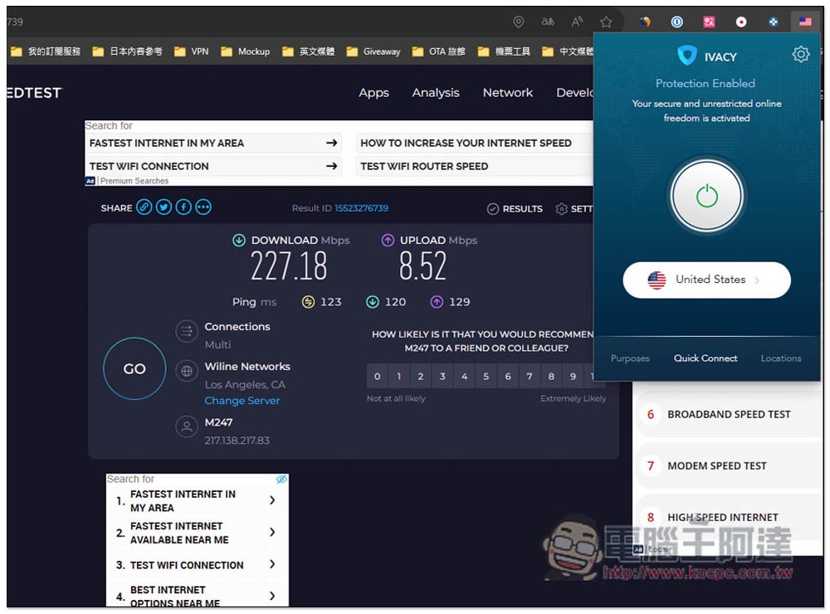Click the blue cross extension icon
This screenshot has width=830, height=614.
(x=774, y=22)
